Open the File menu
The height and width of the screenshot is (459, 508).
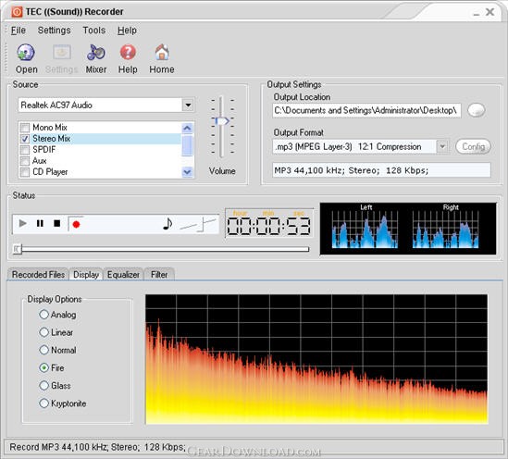(19, 31)
